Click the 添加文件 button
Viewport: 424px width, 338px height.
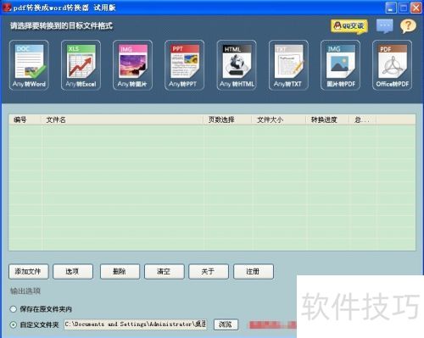[x=29, y=272]
